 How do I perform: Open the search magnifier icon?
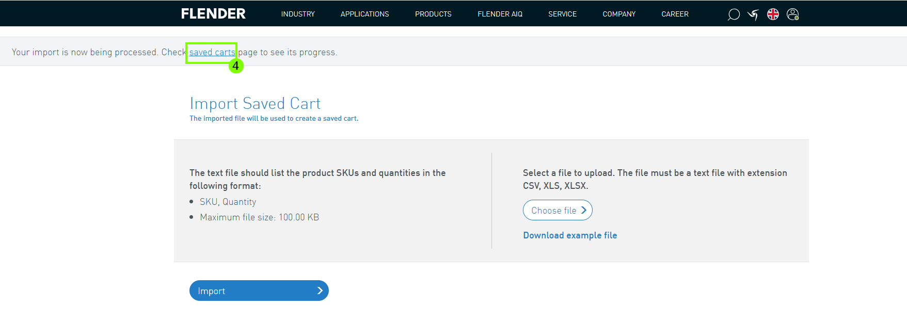[733, 14]
